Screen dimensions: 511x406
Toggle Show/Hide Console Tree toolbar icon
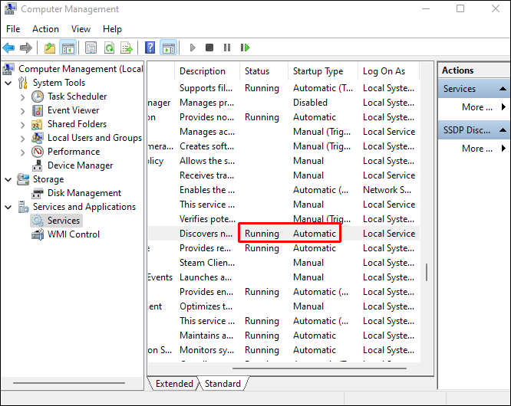pos(68,48)
